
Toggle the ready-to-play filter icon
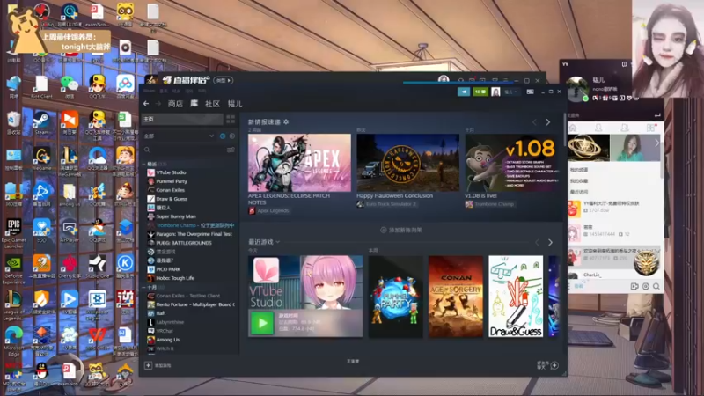tap(232, 136)
